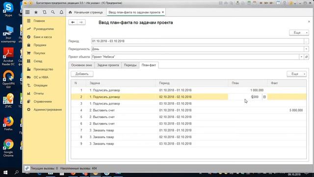
Task: Click the forward arrow button
Action: click(x=81, y=22)
